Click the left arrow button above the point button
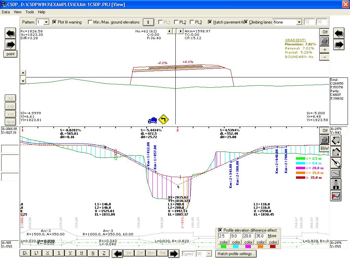 coord(11,33)
